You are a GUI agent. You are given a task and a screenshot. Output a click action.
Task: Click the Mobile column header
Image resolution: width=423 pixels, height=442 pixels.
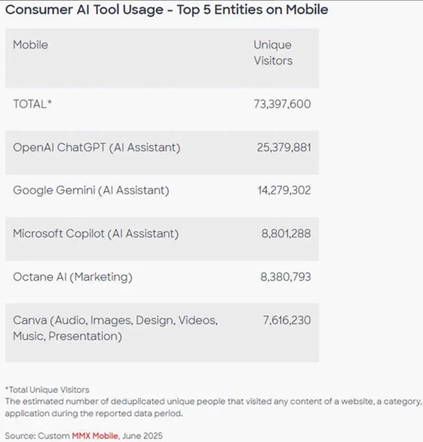click(31, 45)
